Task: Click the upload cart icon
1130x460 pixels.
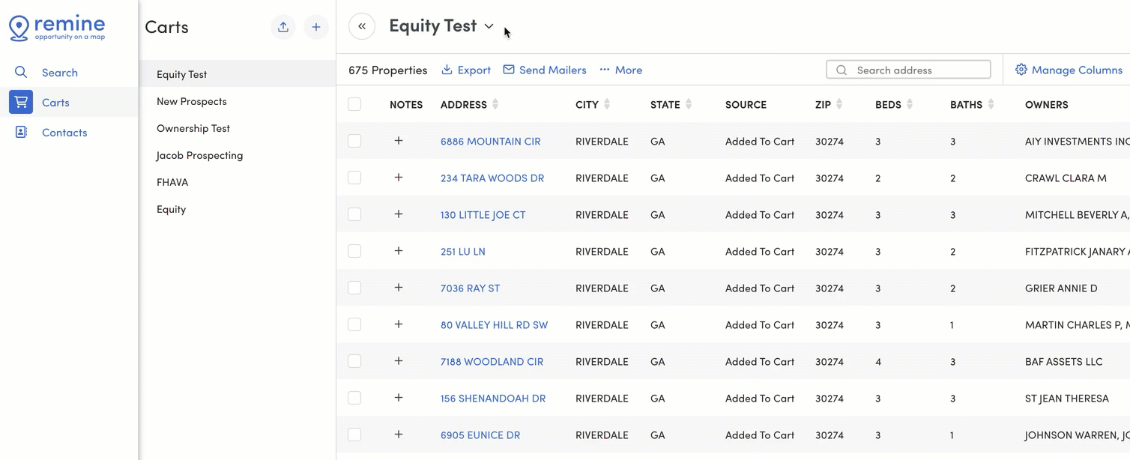Action: (x=283, y=27)
